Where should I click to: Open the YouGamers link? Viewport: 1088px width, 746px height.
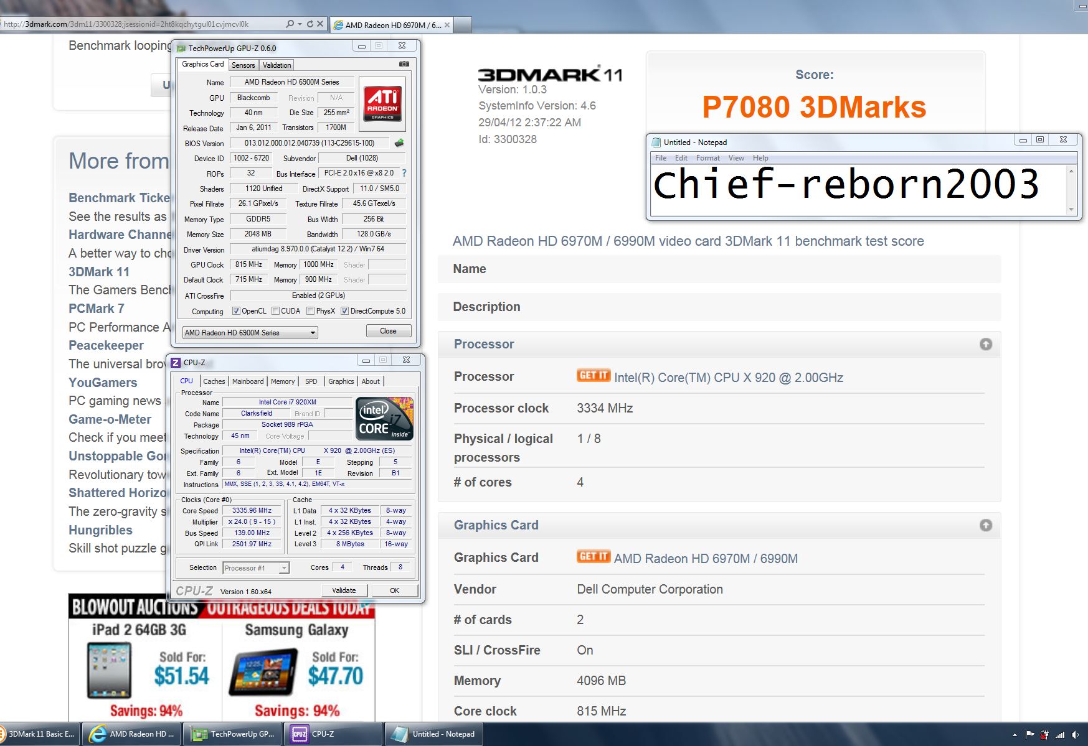click(x=103, y=383)
